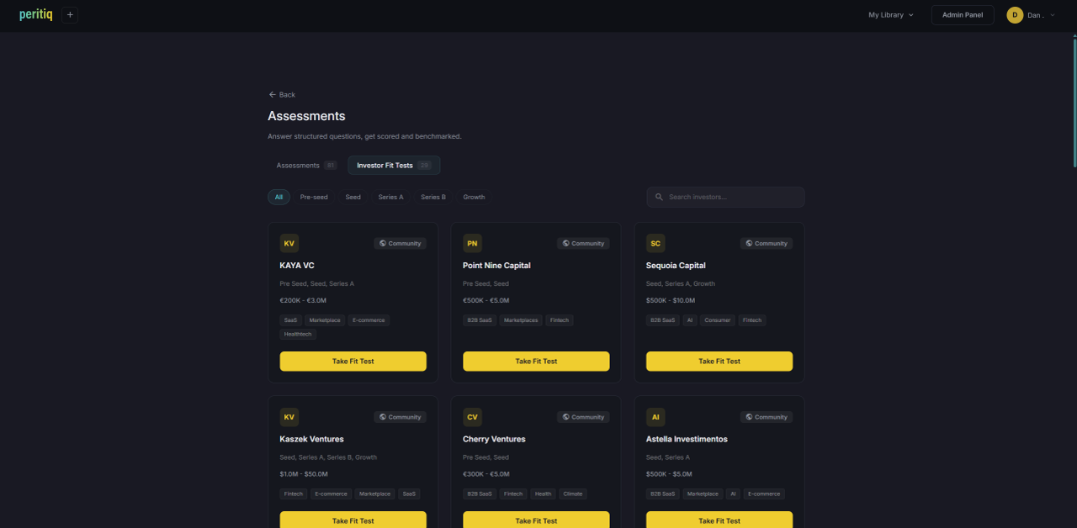Take Fit Test for Astella Investimentos
This screenshot has width=1077, height=528.
click(719, 520)
